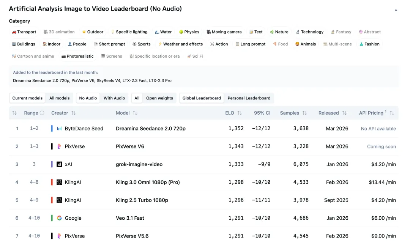Open the Personal Leaderboard tab

249,98
